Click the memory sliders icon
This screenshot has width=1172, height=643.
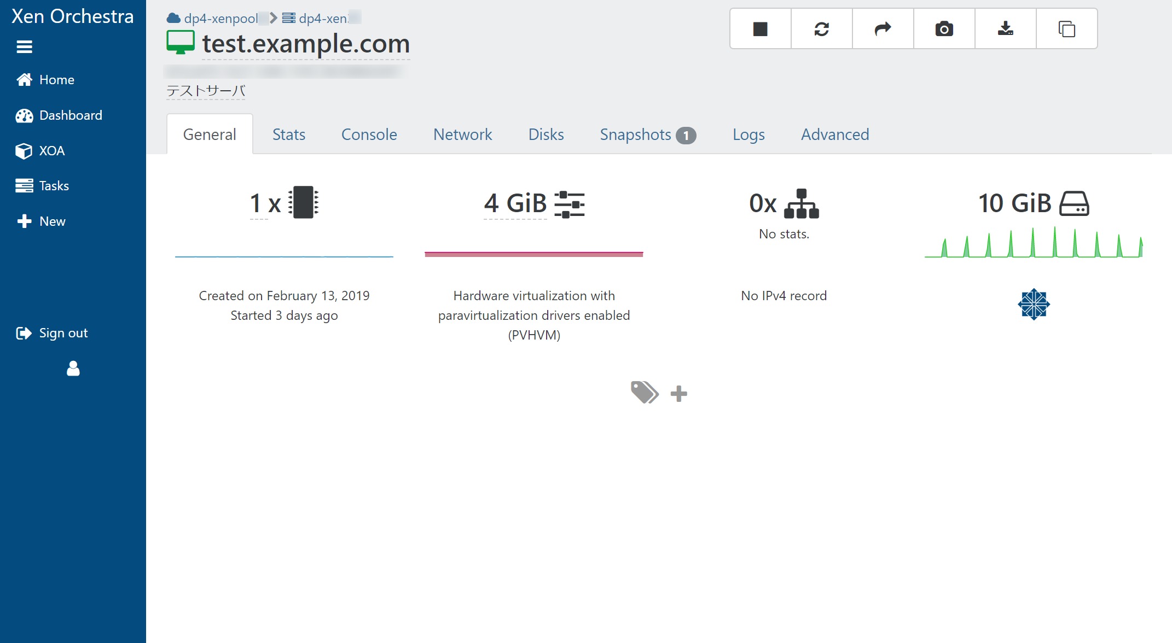[x=570, y=204]
